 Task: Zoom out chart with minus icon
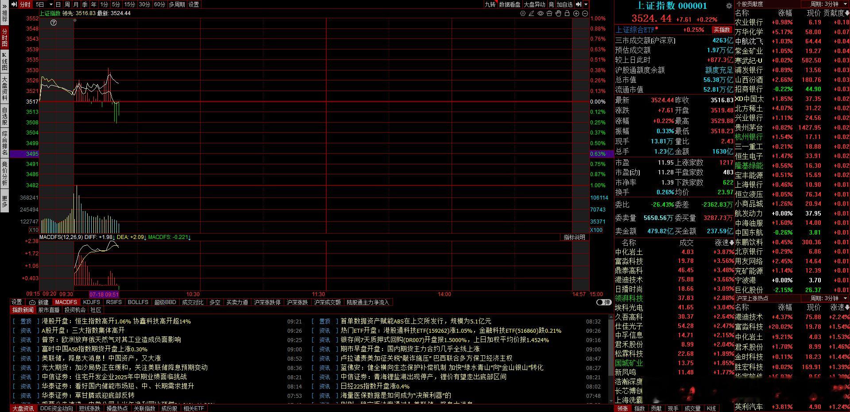click(585, 14)
